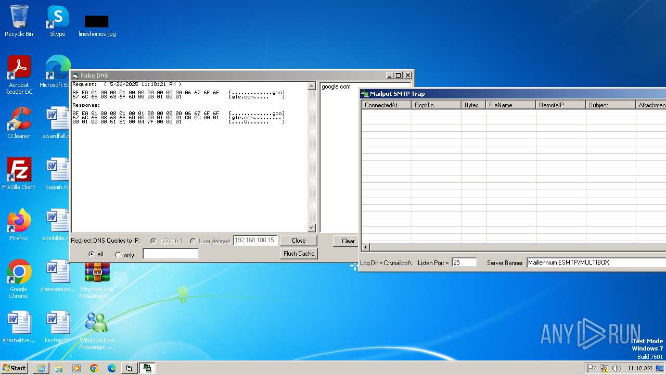
Task: Click the up arrow of DNS log scrollbar
Action: (x=312, y=86)
